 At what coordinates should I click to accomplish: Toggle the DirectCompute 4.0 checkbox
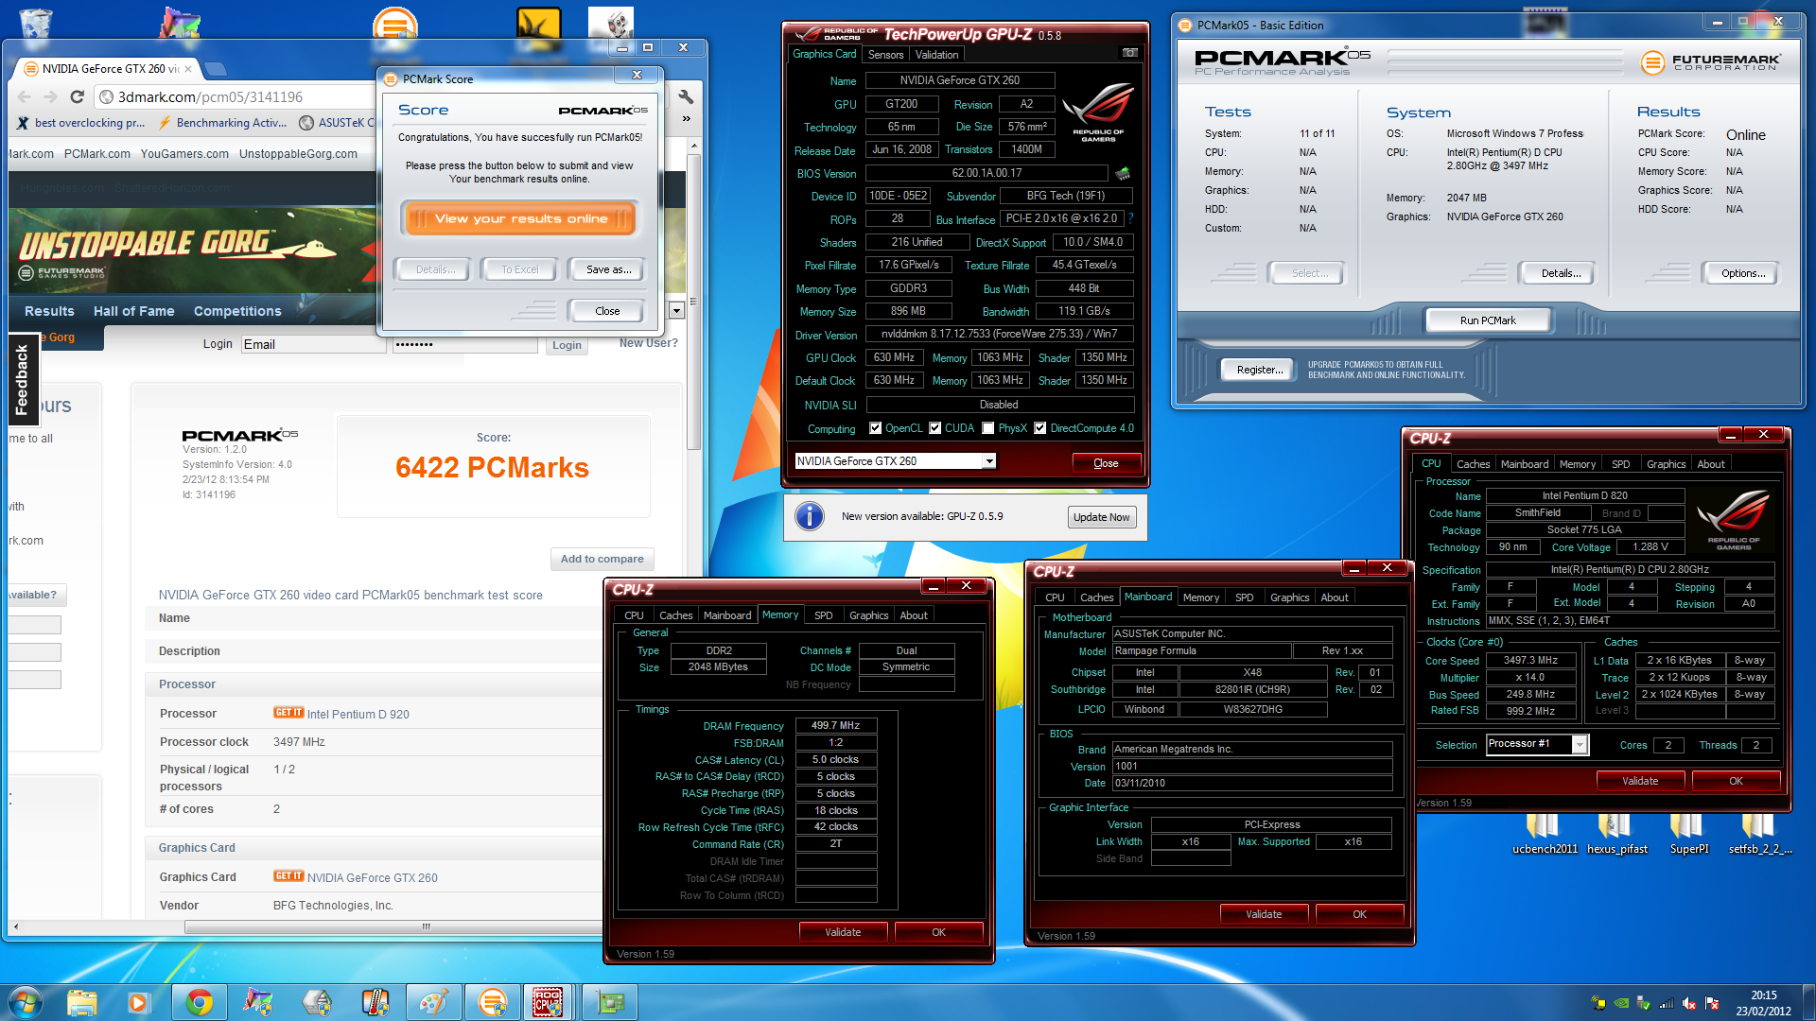[1039, 428]
